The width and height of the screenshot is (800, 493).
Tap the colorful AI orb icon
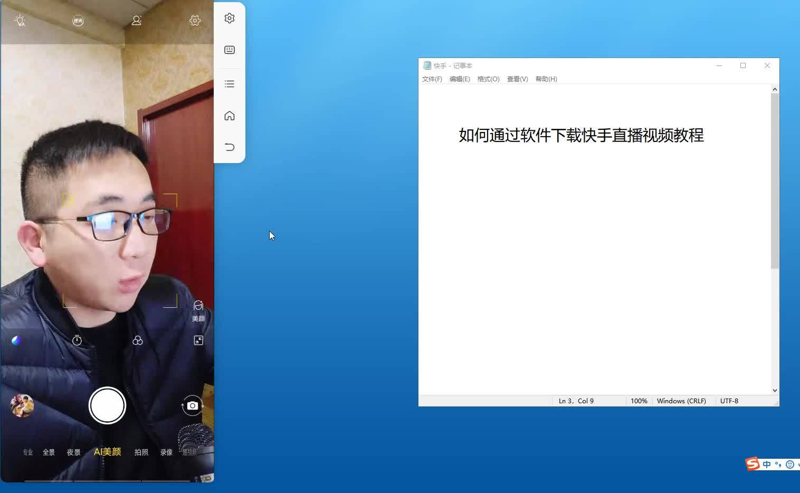16,340
